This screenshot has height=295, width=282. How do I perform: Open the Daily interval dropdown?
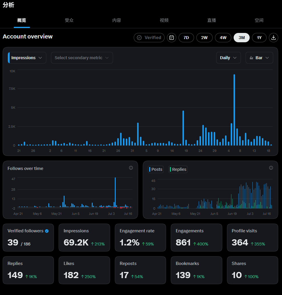tap(228, 58)
